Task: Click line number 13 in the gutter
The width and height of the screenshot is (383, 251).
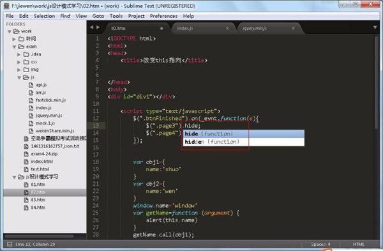Action: [96, 126]
